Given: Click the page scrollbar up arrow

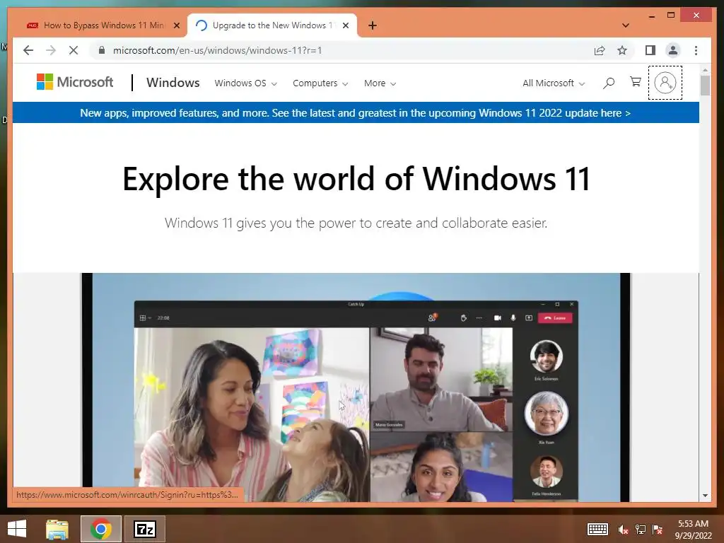Looking at the screenshot, I should (705, 70).
